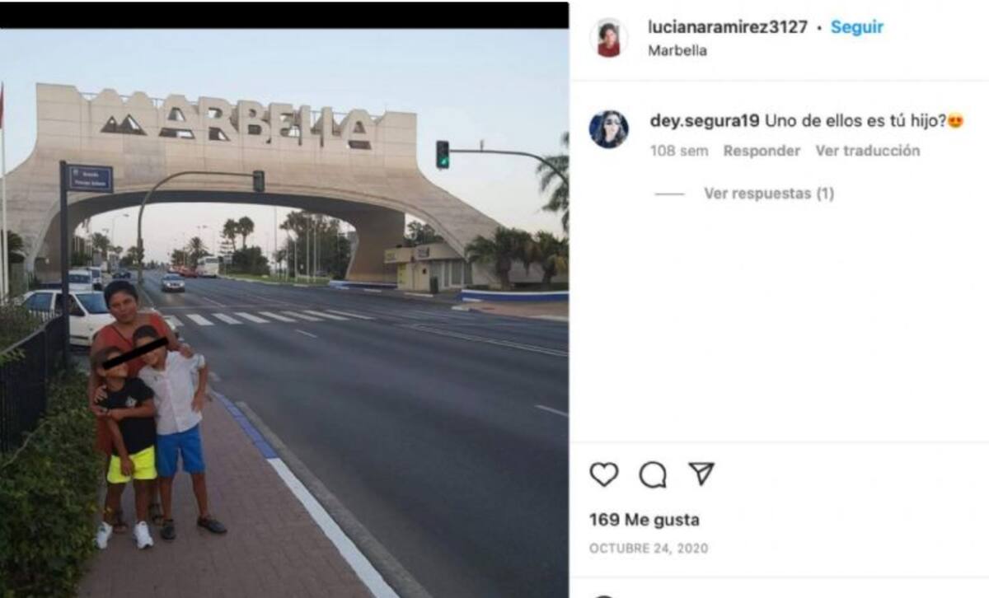
Task: Click the dash line beside Ver respuestas
Action: 670,194
